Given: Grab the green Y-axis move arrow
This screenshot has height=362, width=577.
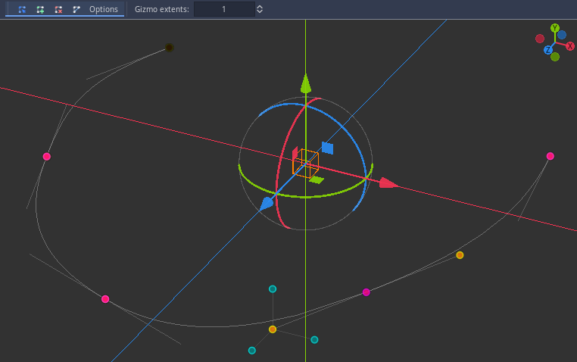Looking at the screenshot, I should [306, 84].
